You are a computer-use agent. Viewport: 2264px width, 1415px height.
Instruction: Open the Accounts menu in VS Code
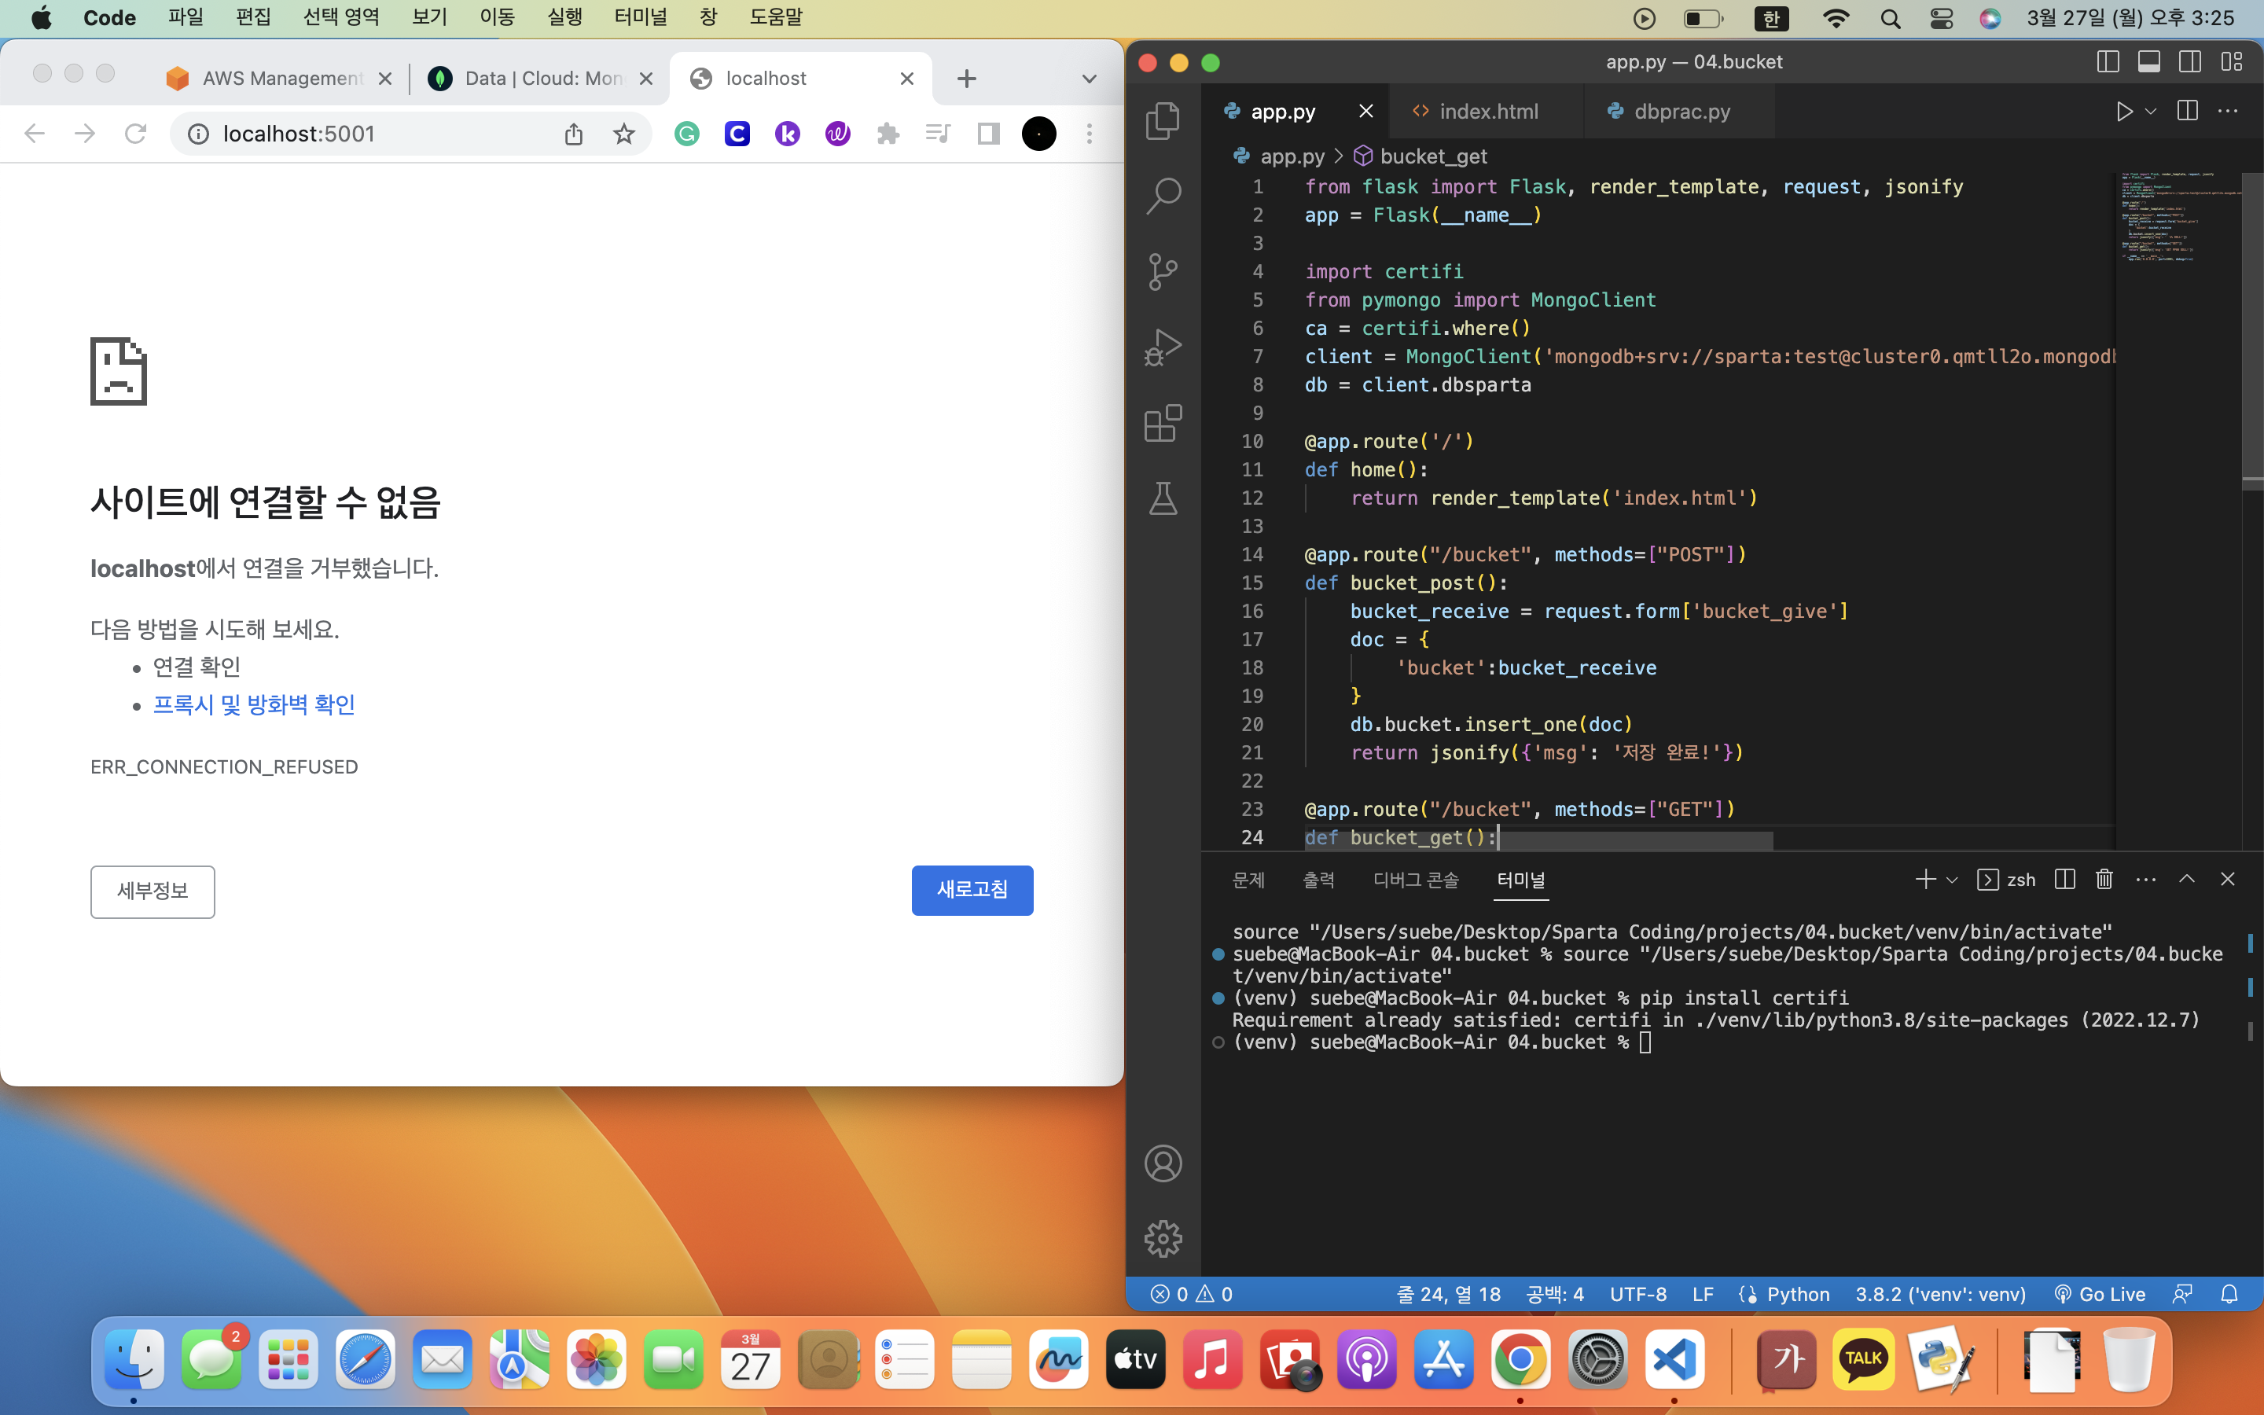(1163, 1163)
